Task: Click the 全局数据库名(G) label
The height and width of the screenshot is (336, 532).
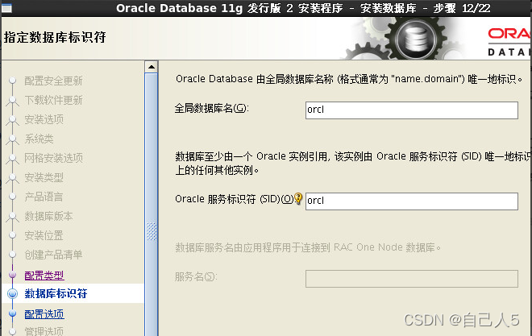Action: [x=212, y=108]
